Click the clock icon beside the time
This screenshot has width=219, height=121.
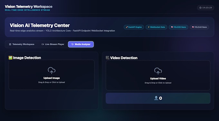200,8
